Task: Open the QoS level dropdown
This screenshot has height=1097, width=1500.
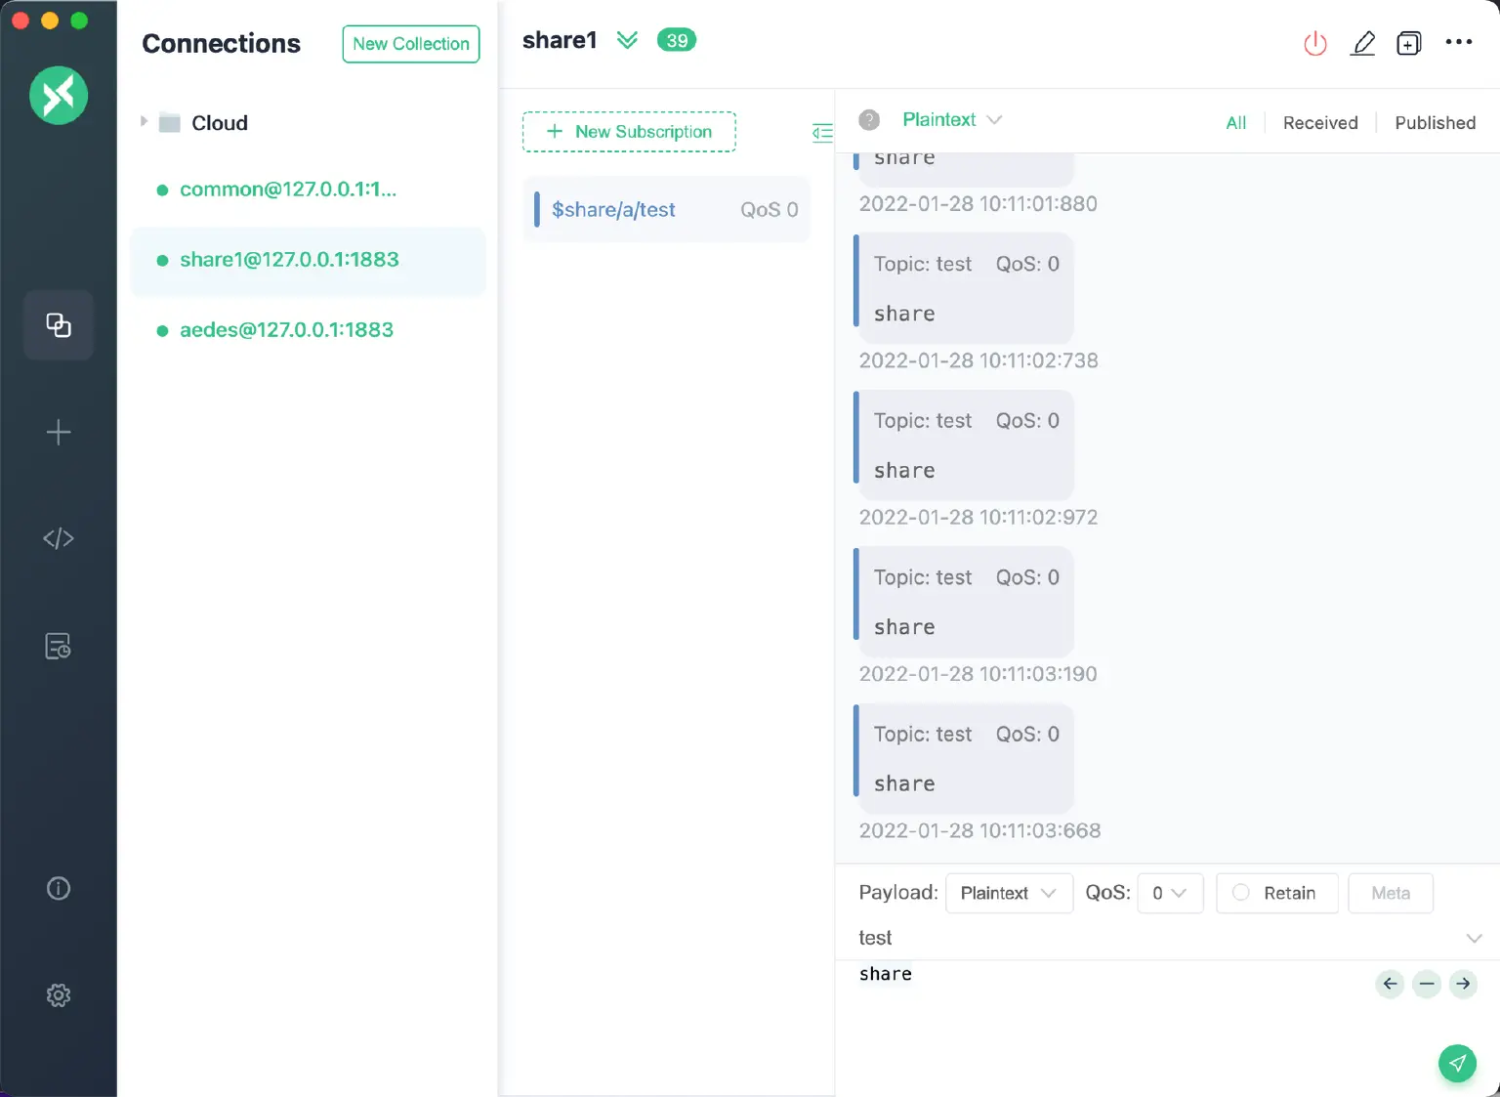Action: 1169,893
